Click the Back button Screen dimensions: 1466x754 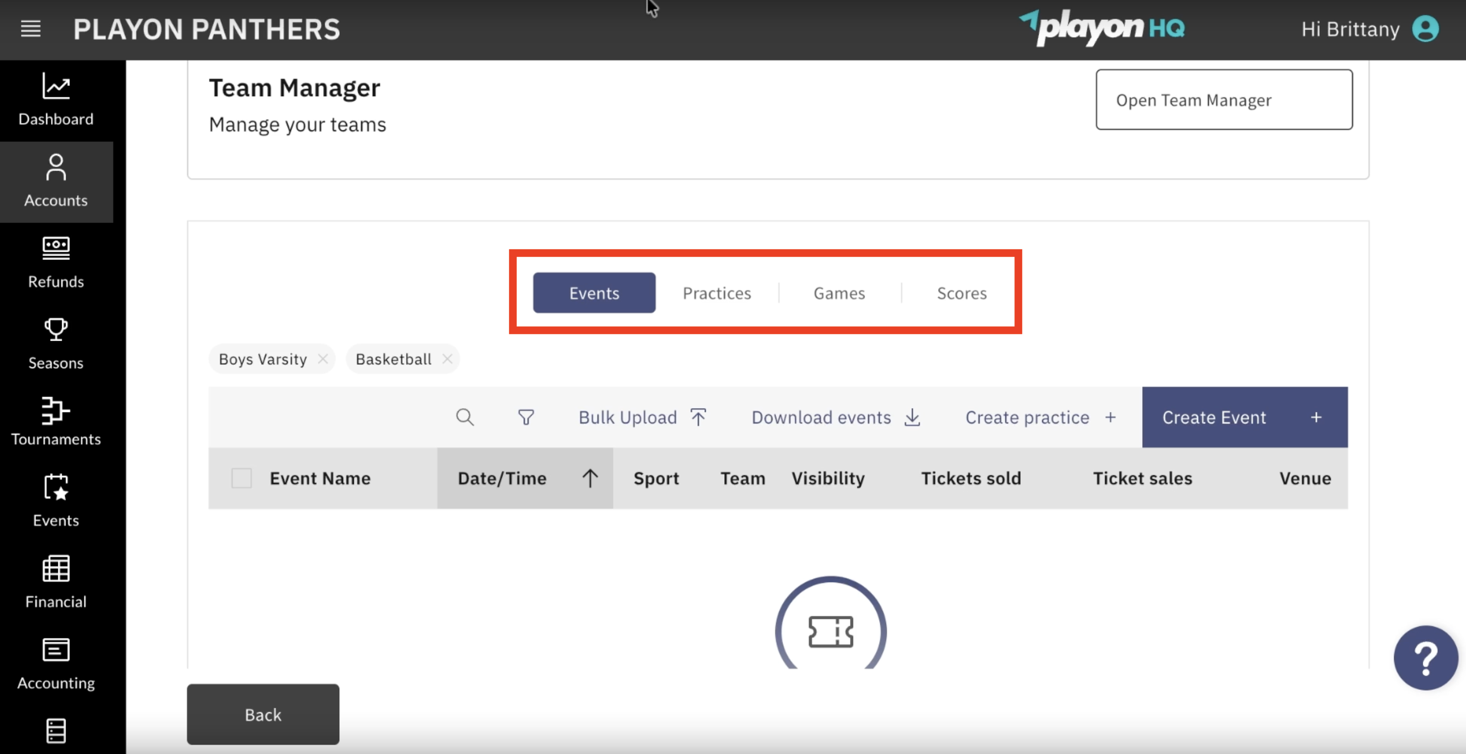click(x=263, y=714)
